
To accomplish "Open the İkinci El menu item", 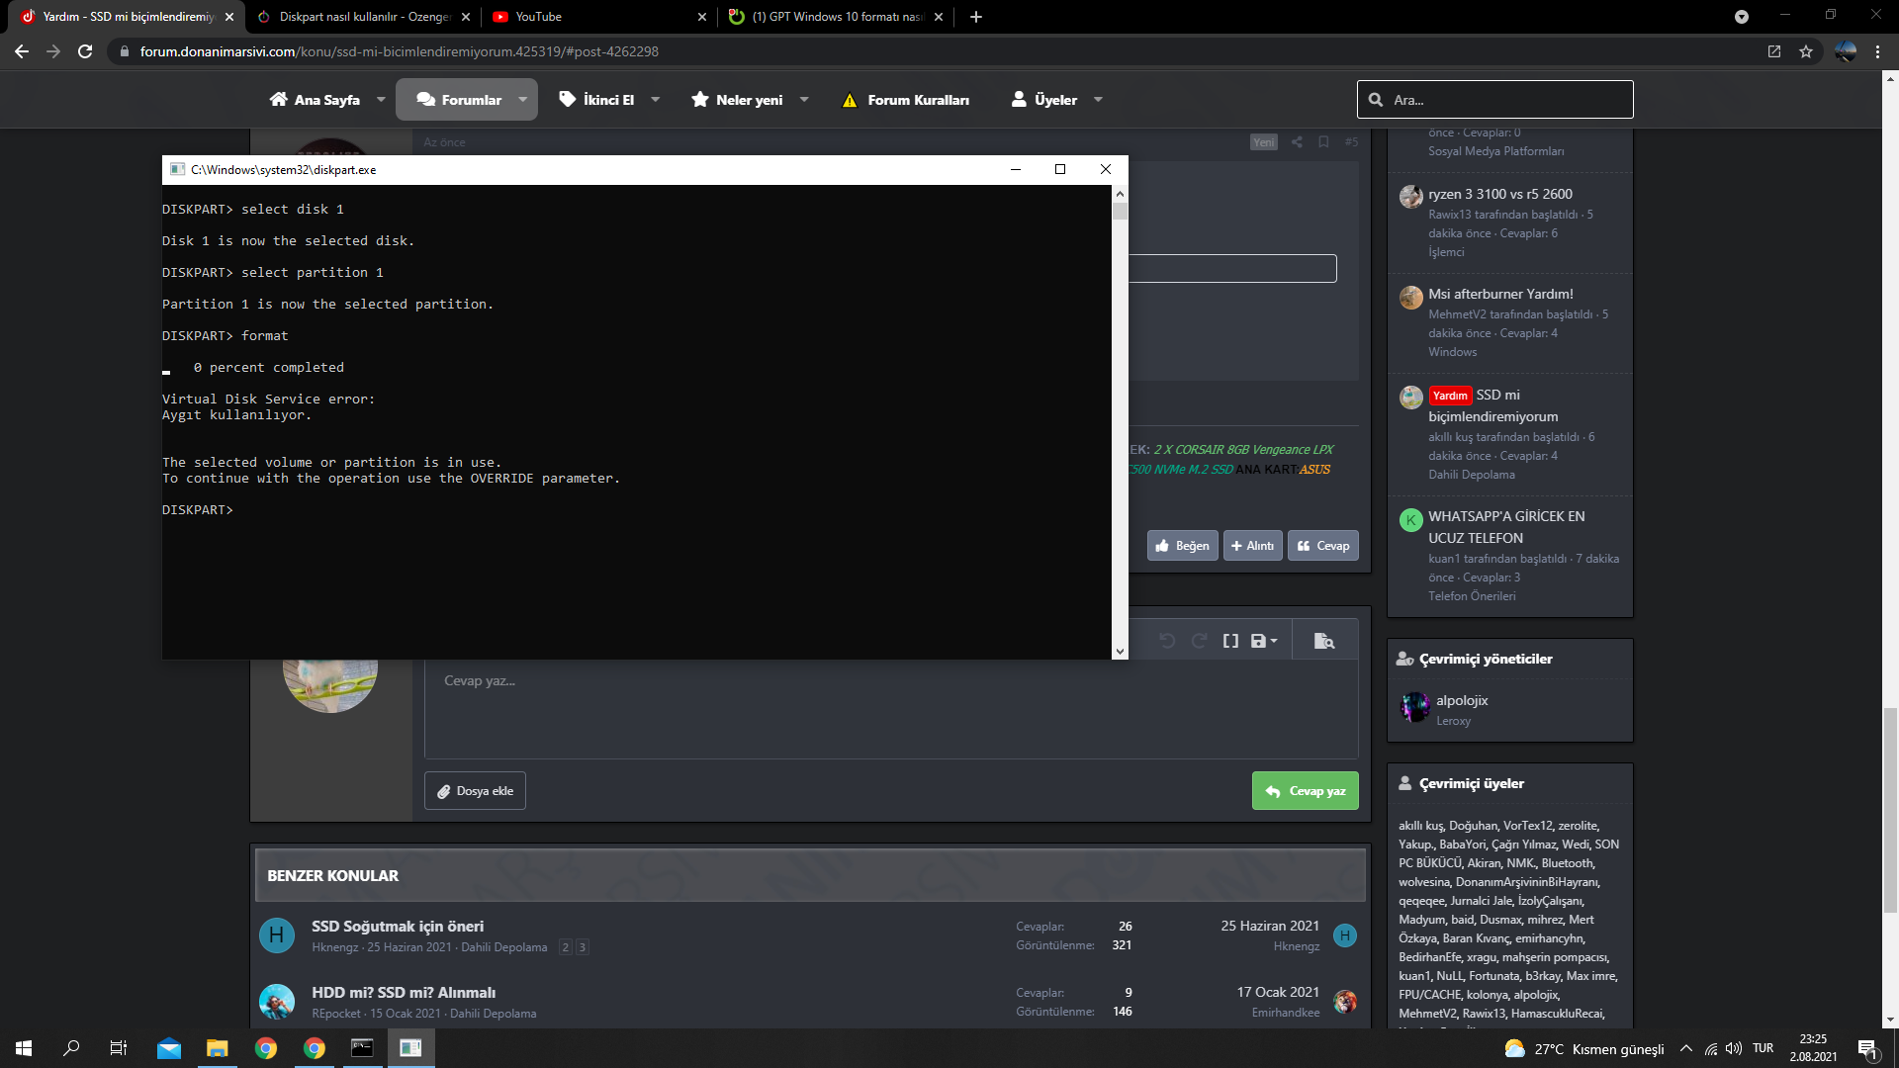I will pyautogui.click(x=597, y=100).
